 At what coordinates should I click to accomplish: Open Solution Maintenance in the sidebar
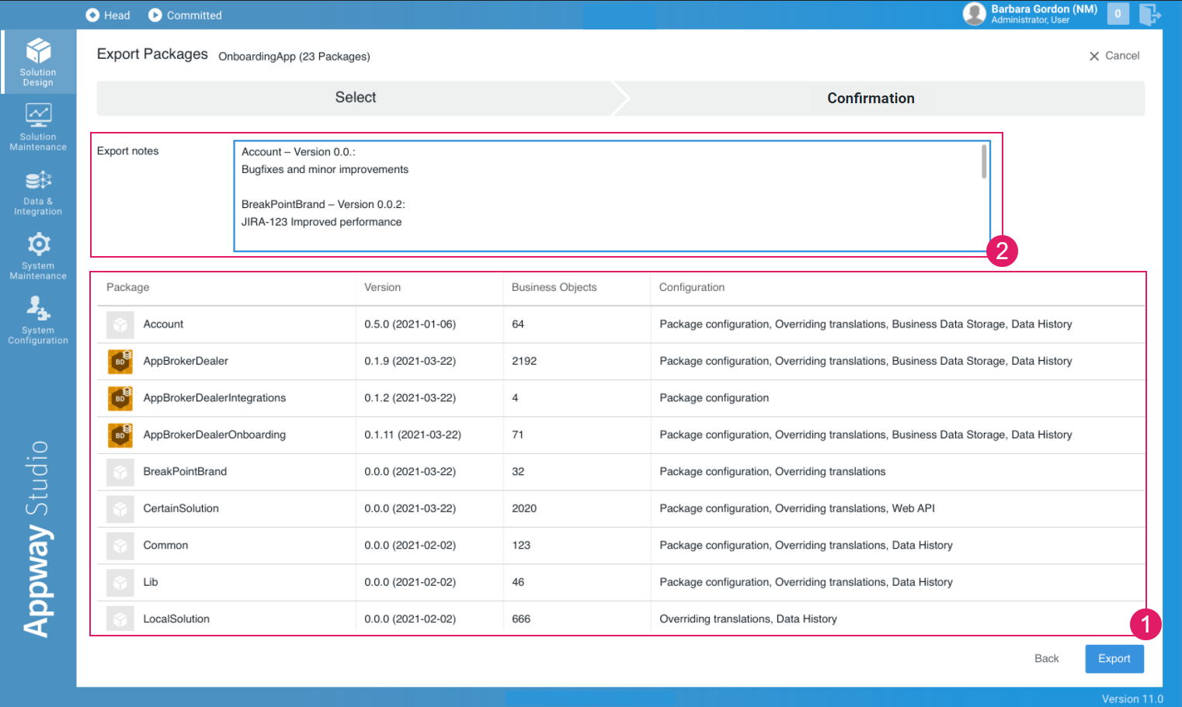[38, 126]
